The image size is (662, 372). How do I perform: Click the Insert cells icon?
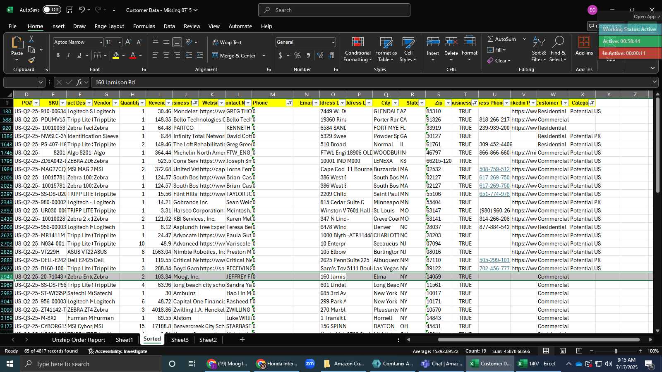tap(433, 42)
